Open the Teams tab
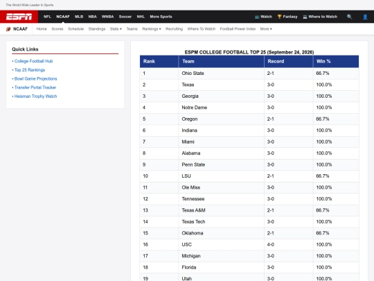This screenshot has width=374, height=281. coord(132,29)
